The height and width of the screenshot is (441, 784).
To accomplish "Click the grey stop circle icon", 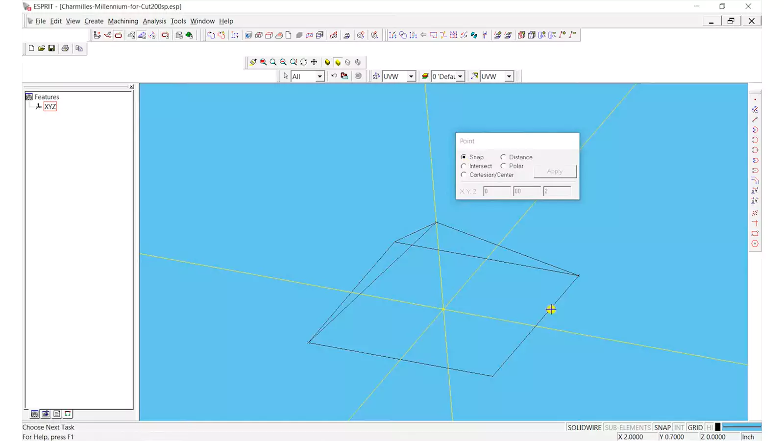I will pos(358,76).
